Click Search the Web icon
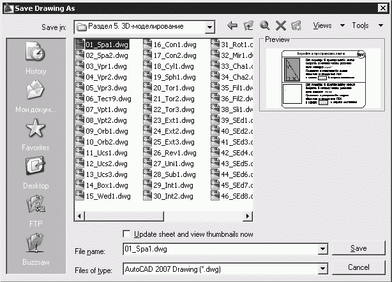Image resolution: width=392 pixels, height=282 pixels. pyautogui.click(x=265, y=26)
